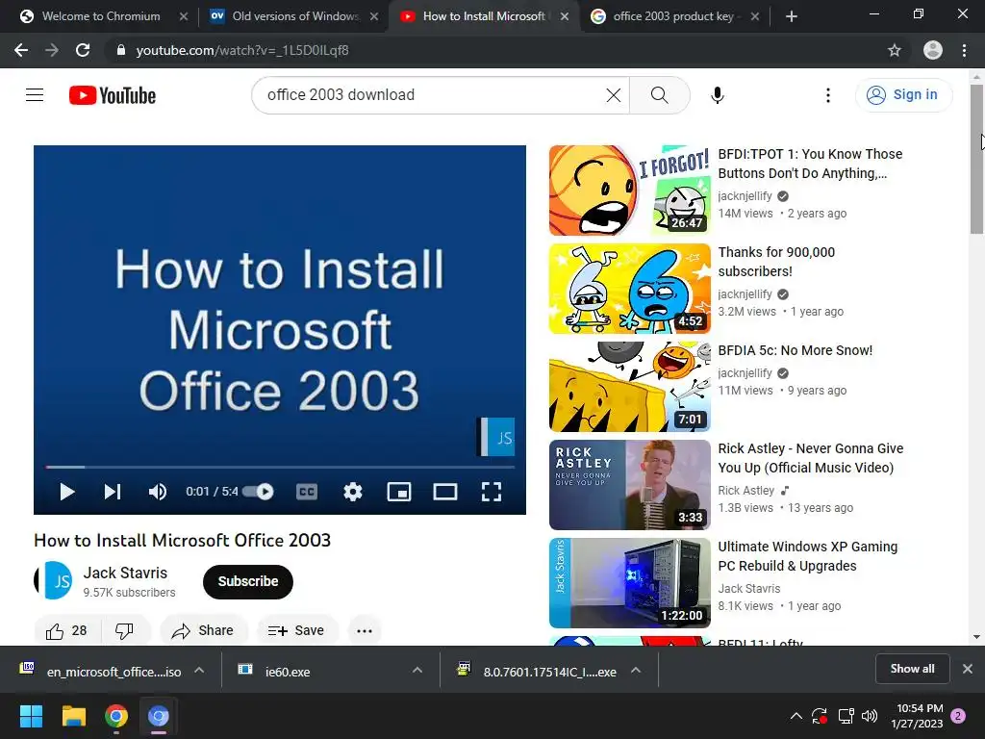Toggle the autoplay switch
Screen dimensions: 985x739
(259, 492)
